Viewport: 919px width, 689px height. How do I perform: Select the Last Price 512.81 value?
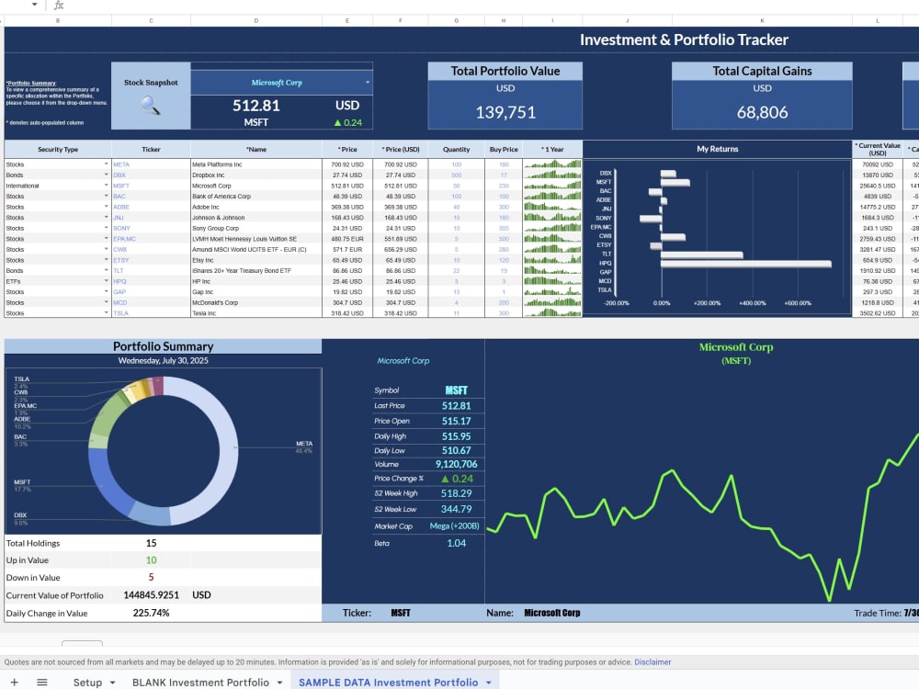click(x=456, y=405)
